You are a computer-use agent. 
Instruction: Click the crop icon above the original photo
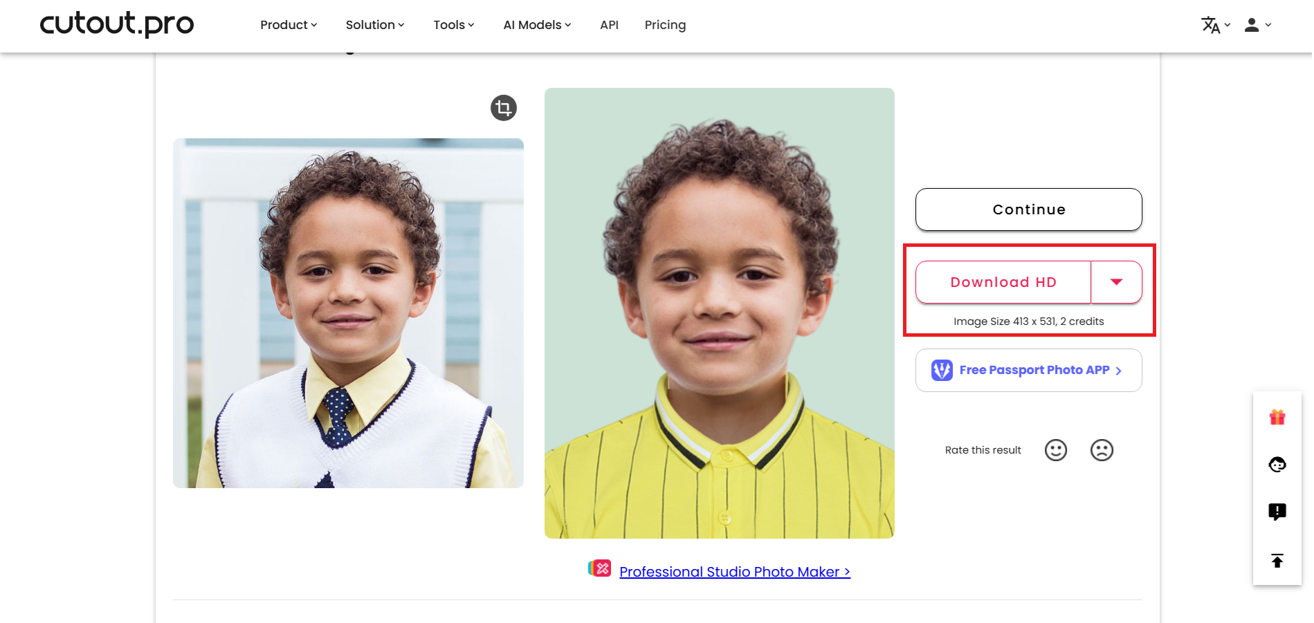point(504,108)
